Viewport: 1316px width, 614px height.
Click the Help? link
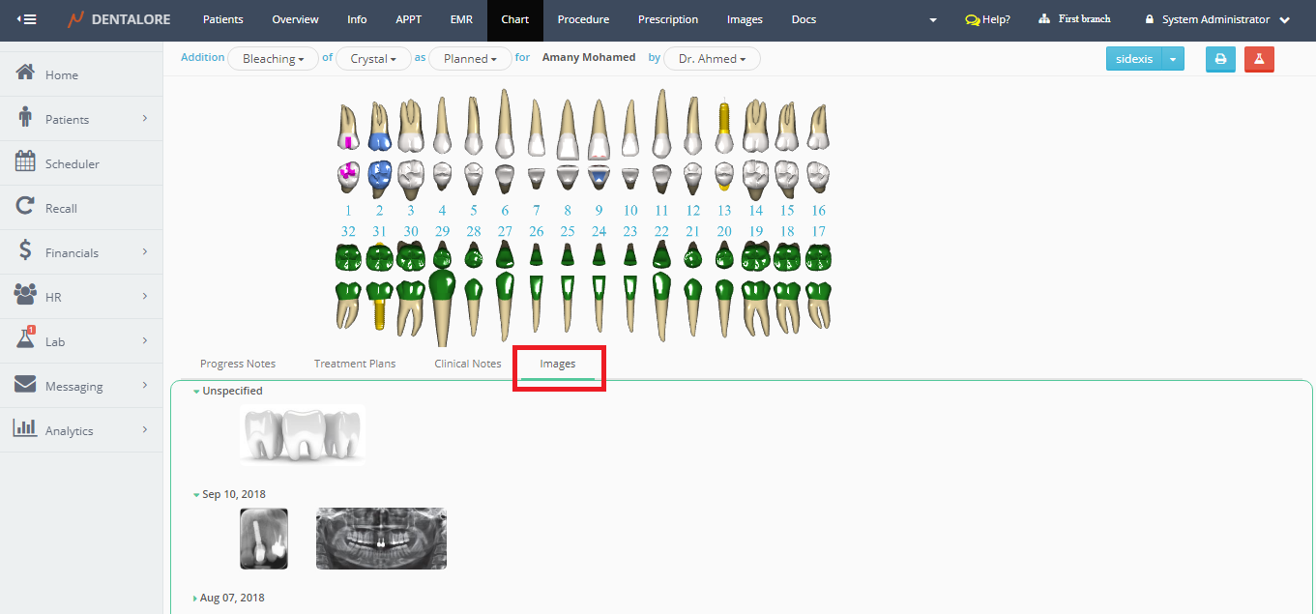[x=988, y=19]
